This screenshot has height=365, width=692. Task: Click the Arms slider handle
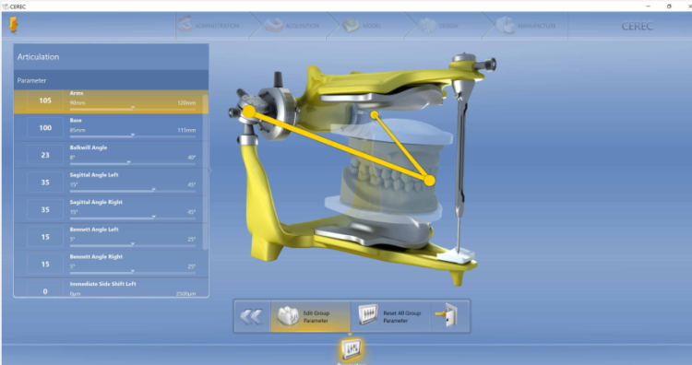pos(133,108)
